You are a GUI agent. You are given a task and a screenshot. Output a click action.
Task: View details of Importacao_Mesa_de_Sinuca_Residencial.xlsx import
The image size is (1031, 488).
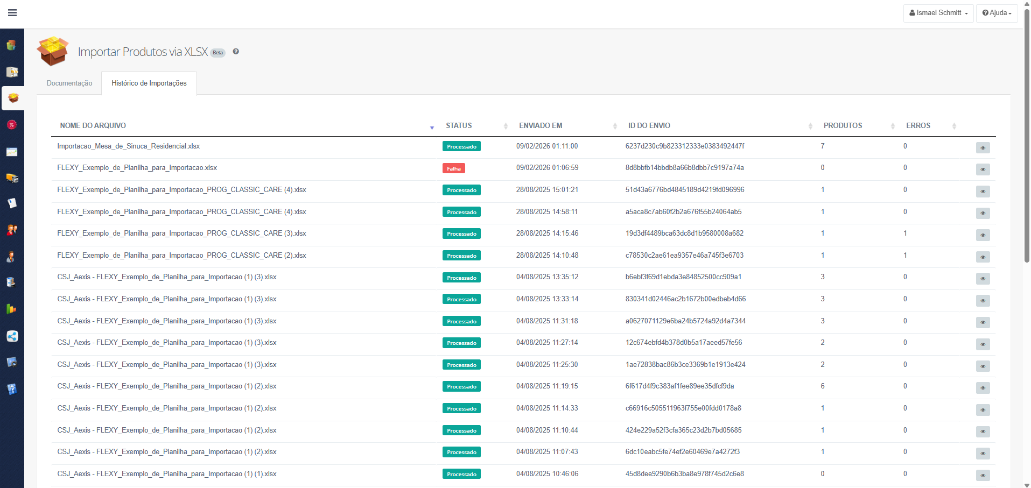[983, 148]
